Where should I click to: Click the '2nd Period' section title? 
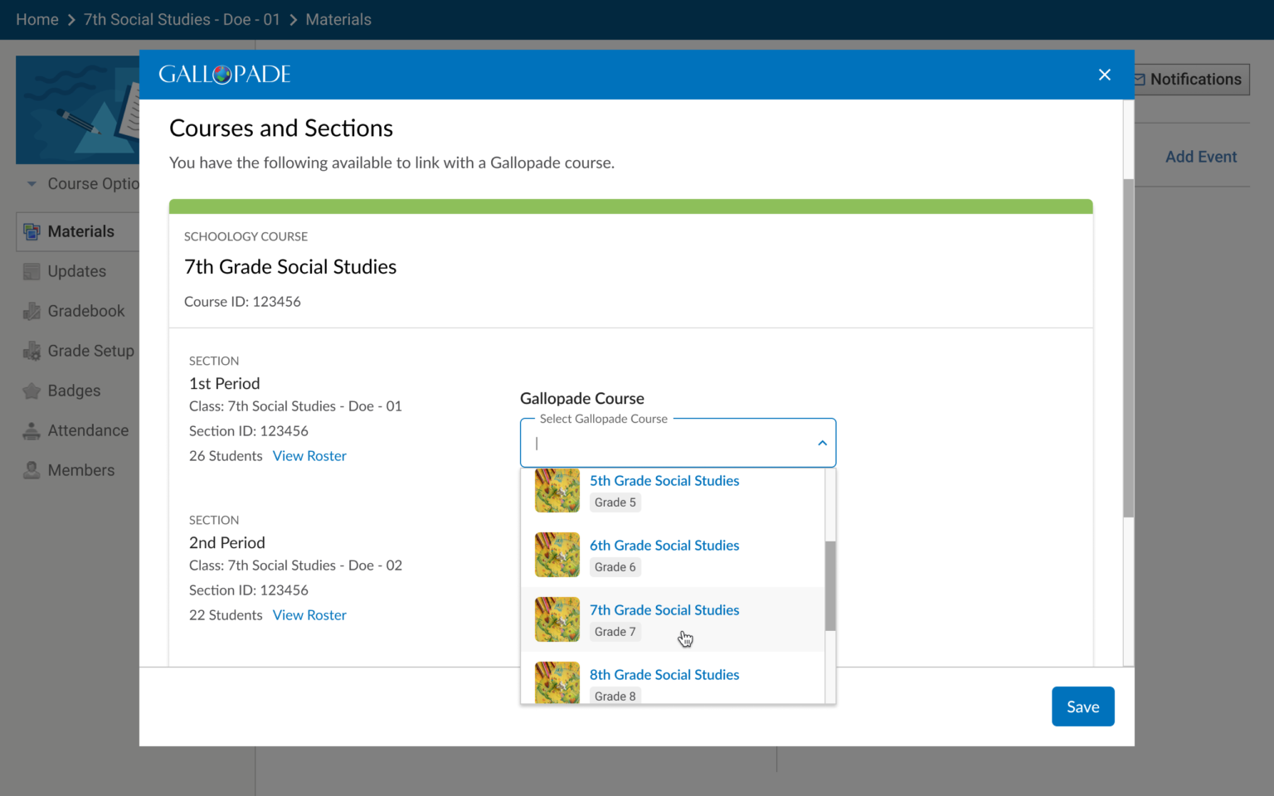pyautogui.click(x=227, y=543)
